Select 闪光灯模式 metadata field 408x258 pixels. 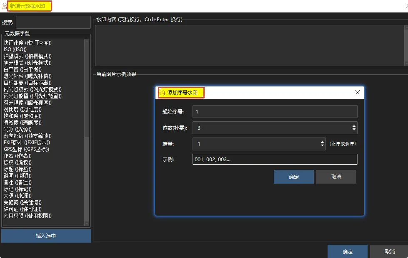click(33, 89)
